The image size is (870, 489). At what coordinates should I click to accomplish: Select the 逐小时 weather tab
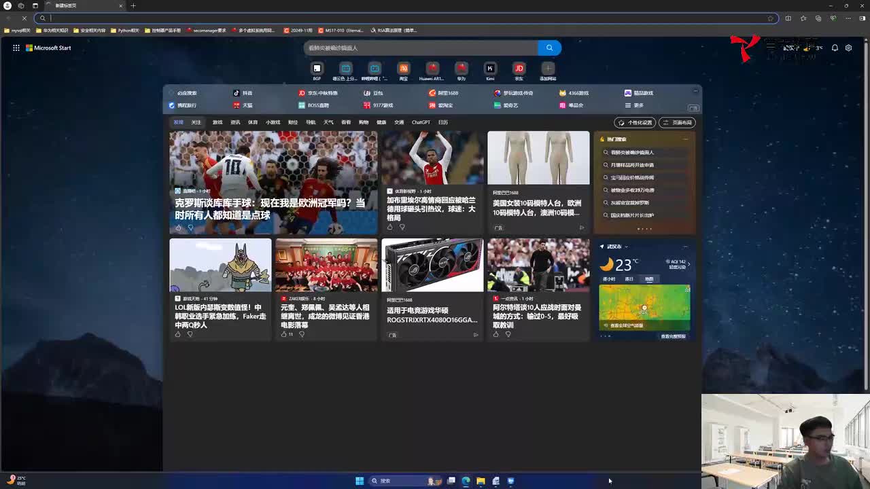pos(609,279)
